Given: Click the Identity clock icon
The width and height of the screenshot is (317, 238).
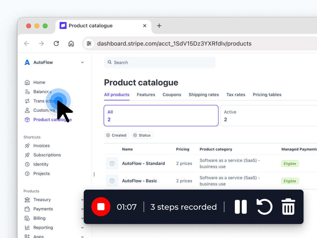Looking at the screenshot, I should (x=27, y=164).
